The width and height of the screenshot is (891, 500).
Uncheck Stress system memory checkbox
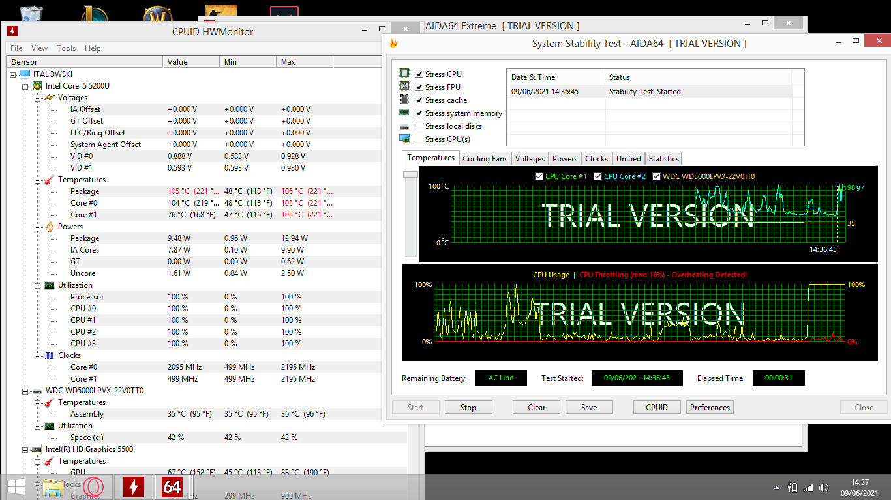coord(419,113)
